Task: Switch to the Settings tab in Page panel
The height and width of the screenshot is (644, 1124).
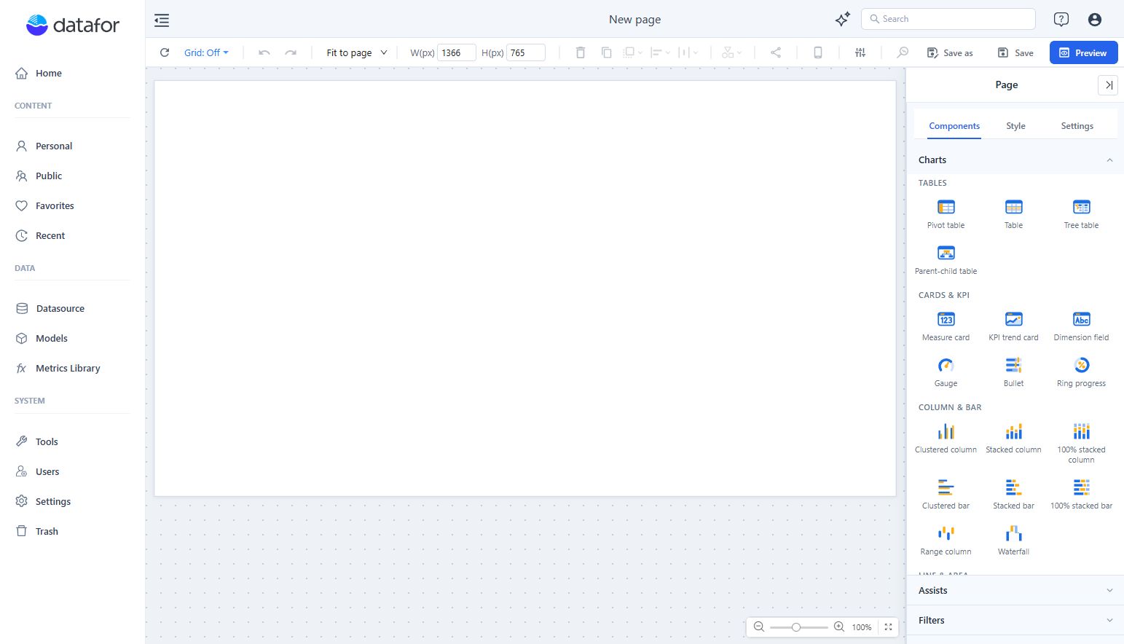Action: [x=1077, y=126]
